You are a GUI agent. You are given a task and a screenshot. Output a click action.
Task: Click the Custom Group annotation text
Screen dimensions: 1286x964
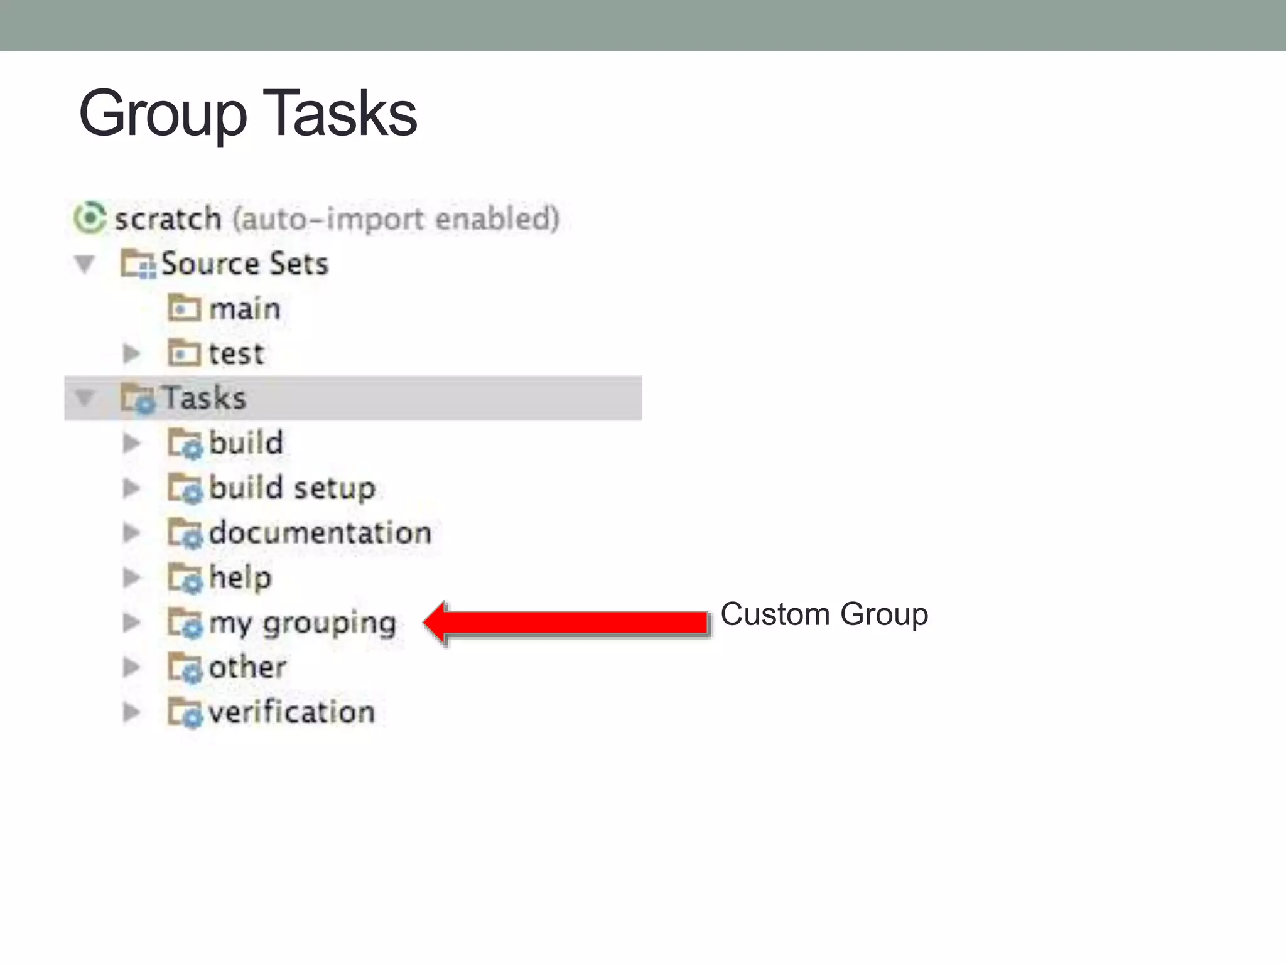coord(824,615)
